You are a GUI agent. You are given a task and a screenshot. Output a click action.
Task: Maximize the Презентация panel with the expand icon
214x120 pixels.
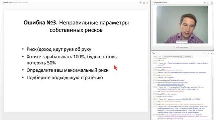coord(144,3)
